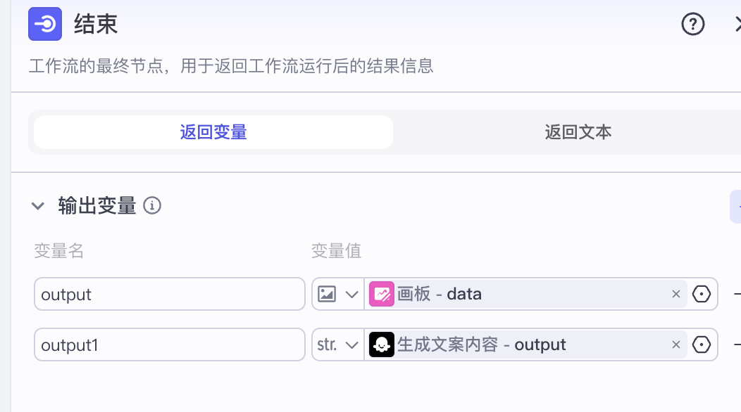Click the output variable name field
The image size is (741, 412).
169,294
